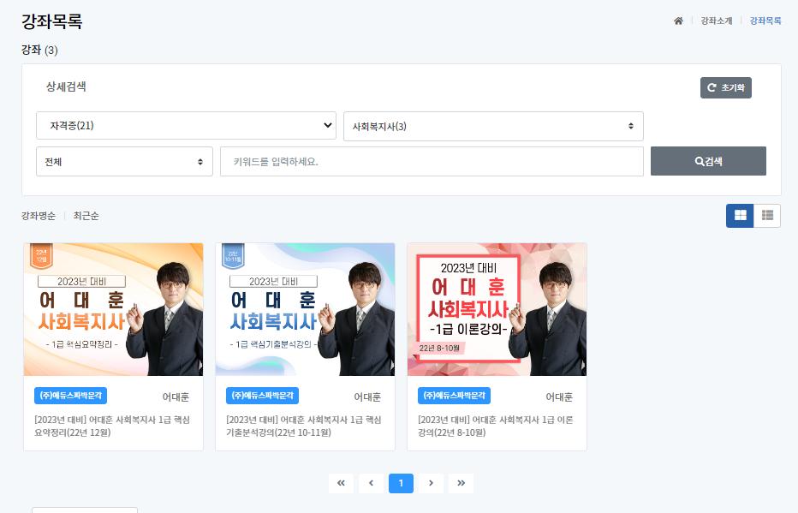Click the 강좌목록 page title
Image resolution: width=798 pixels, height=513 pixels.
coord(51,21)
